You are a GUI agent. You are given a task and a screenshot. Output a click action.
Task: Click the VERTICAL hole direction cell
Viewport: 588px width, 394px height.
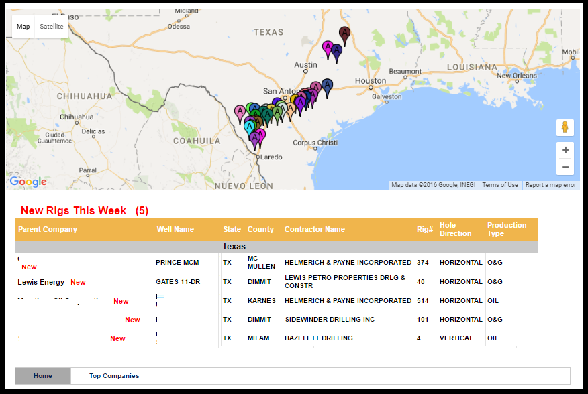click(456, 338)
